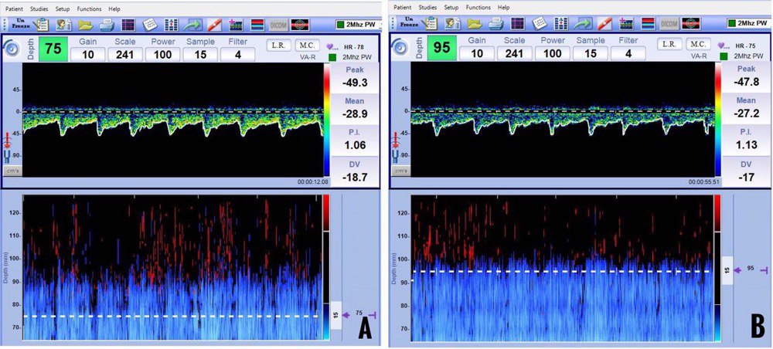Click the green Depth 75 value box
773x349 pixels.
(x=53, y=48)
